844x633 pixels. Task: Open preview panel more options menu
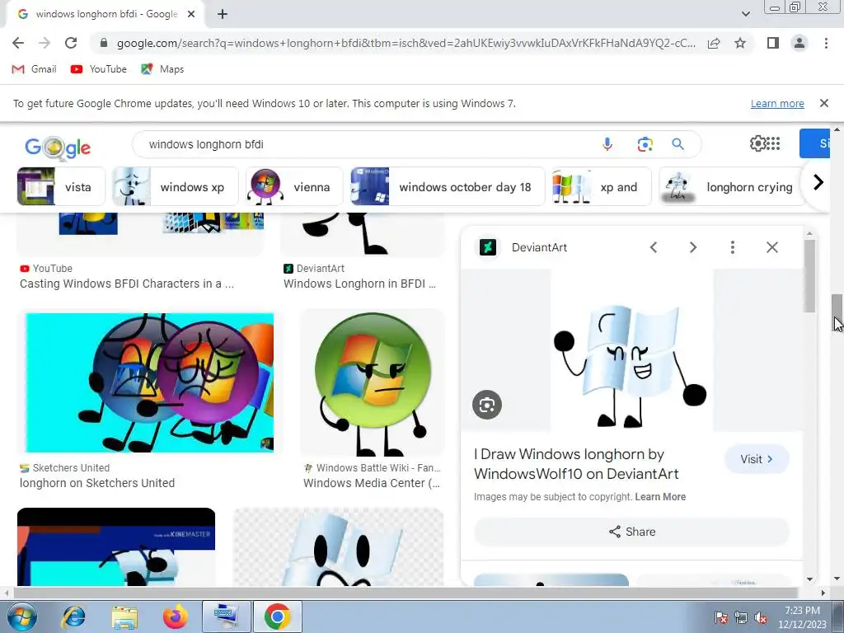[x=732, y=247]
